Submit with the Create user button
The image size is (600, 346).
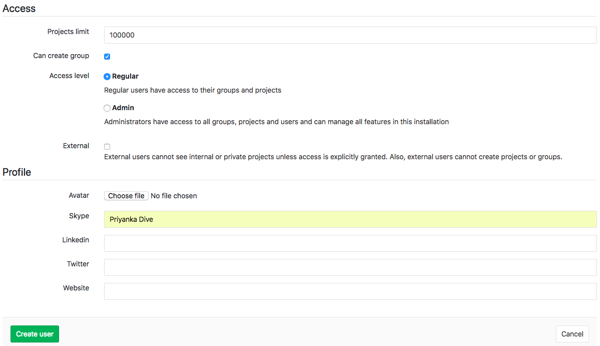pos(35,334)
